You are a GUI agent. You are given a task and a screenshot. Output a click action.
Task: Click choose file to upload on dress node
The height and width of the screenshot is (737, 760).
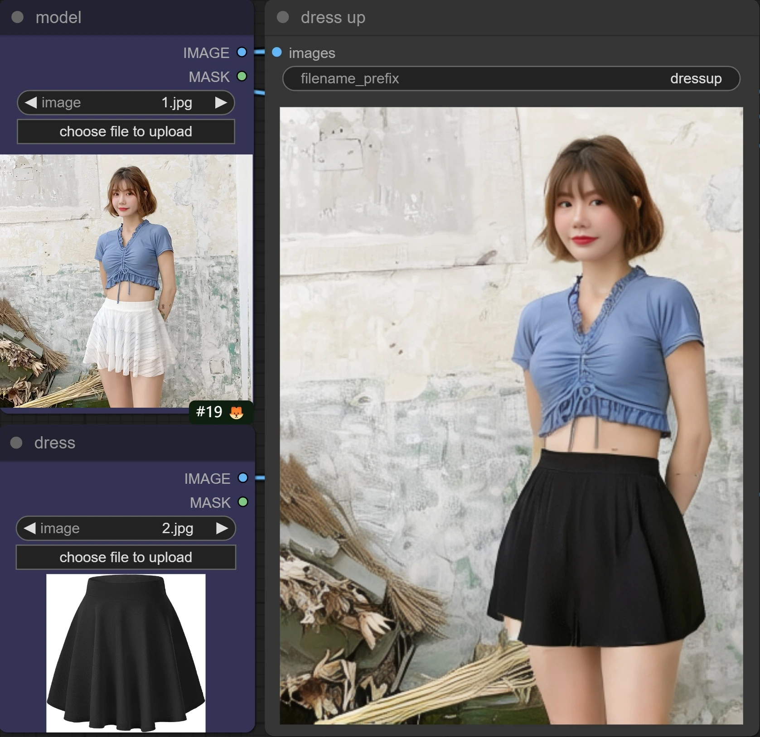[126, 557]
